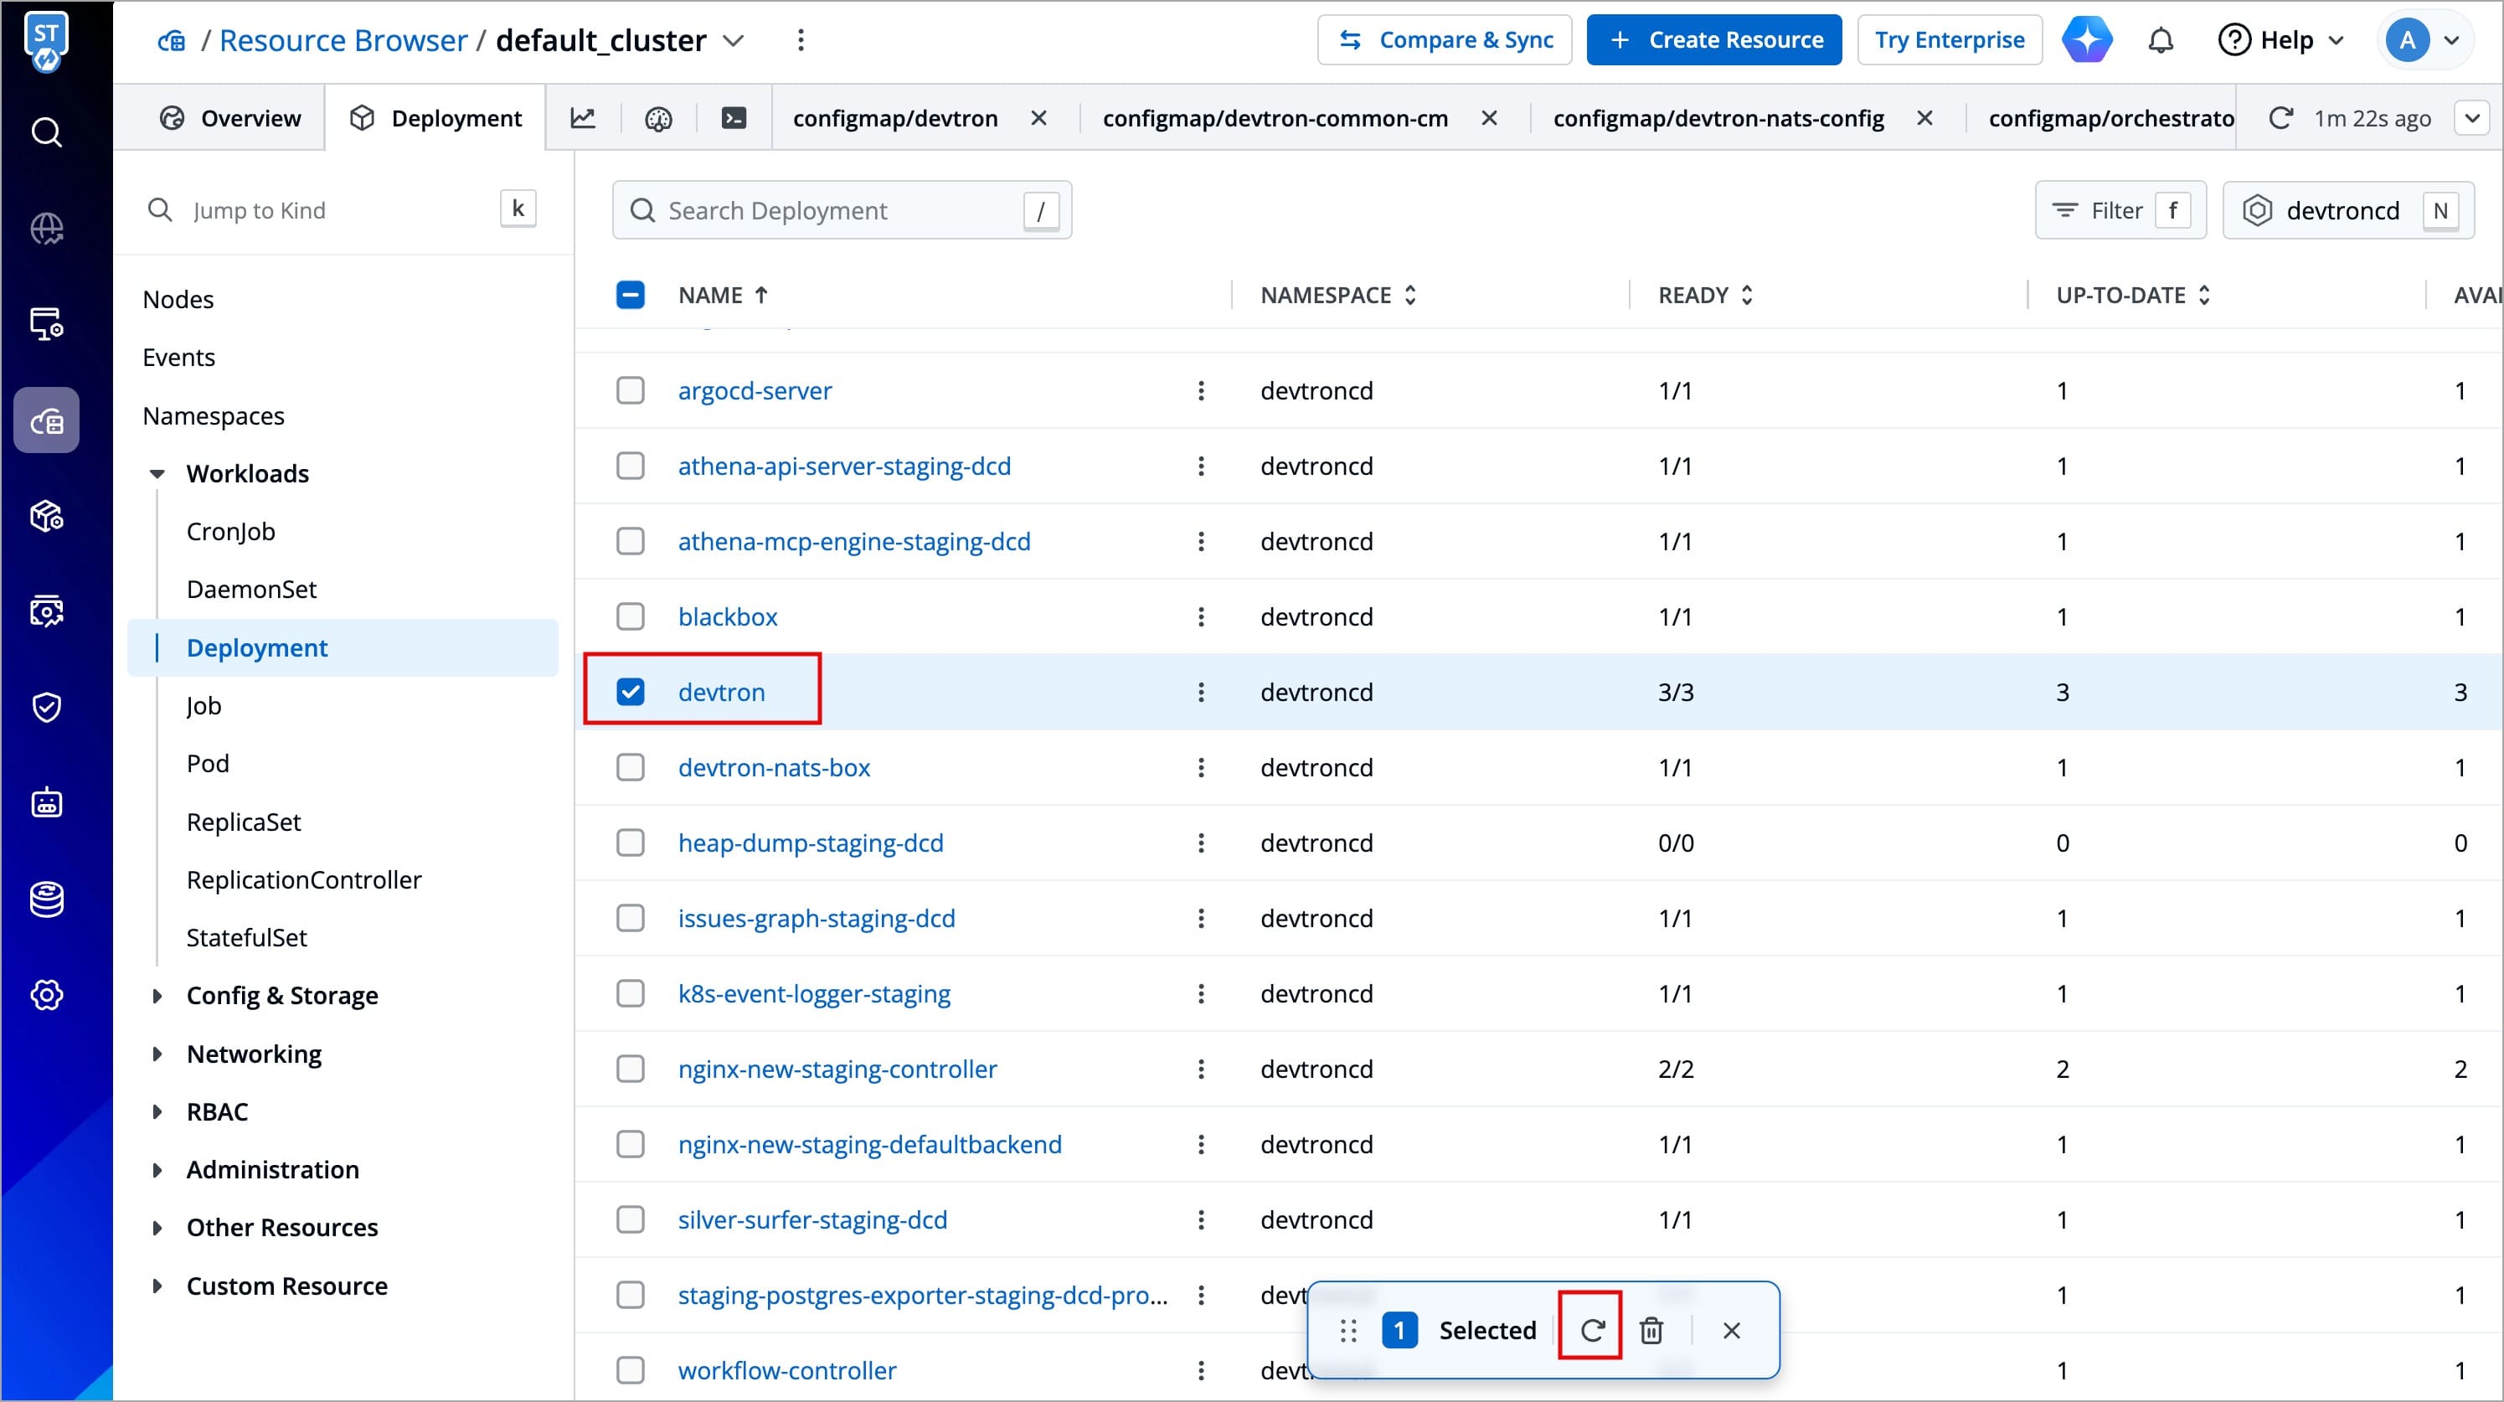The height and width of the screenshot is (1402, 2504).
Task: Toggle the select-all checkbox in the header
Action: pyautogui.click(x=630, y=295)
